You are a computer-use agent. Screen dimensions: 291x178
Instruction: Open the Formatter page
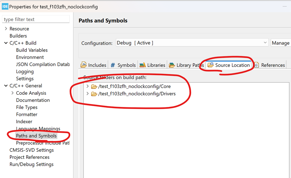pos(27,114)
